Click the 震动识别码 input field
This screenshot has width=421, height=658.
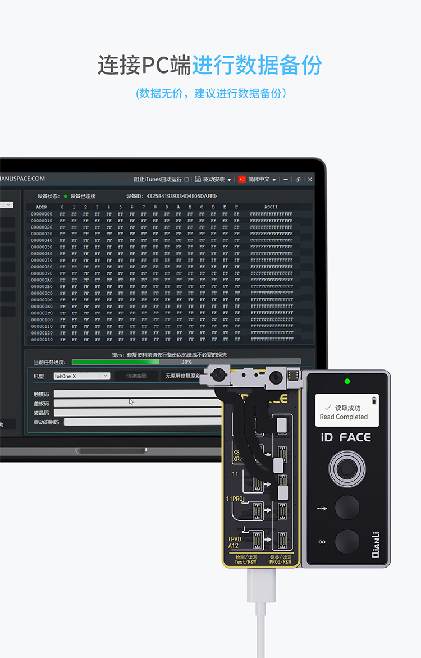coord(140,422)
